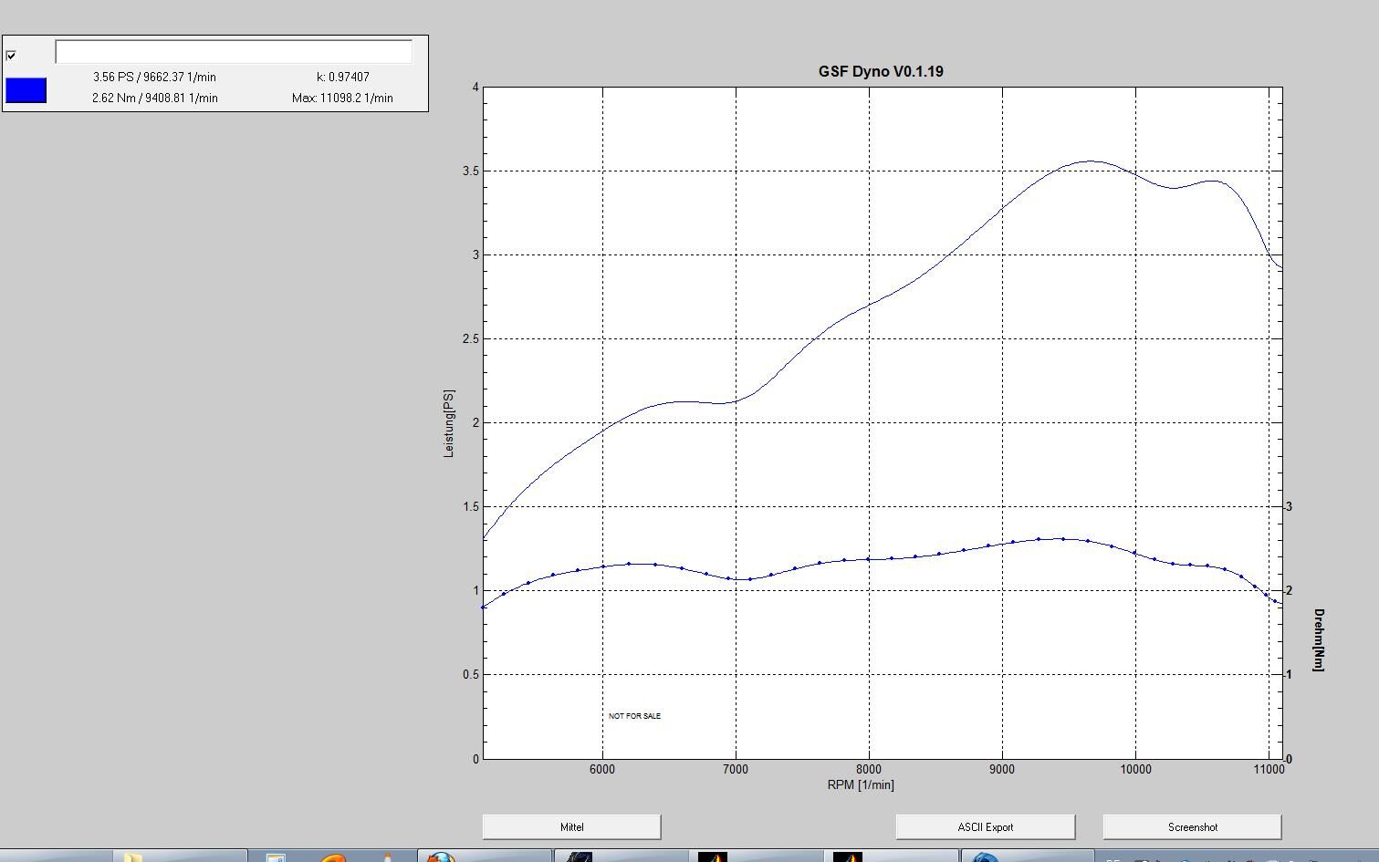This screenshot has width=1379, height=862.
Task: Click the GSF Dyno V0.1.19 chart title
Action: click(x=881, y=71)
